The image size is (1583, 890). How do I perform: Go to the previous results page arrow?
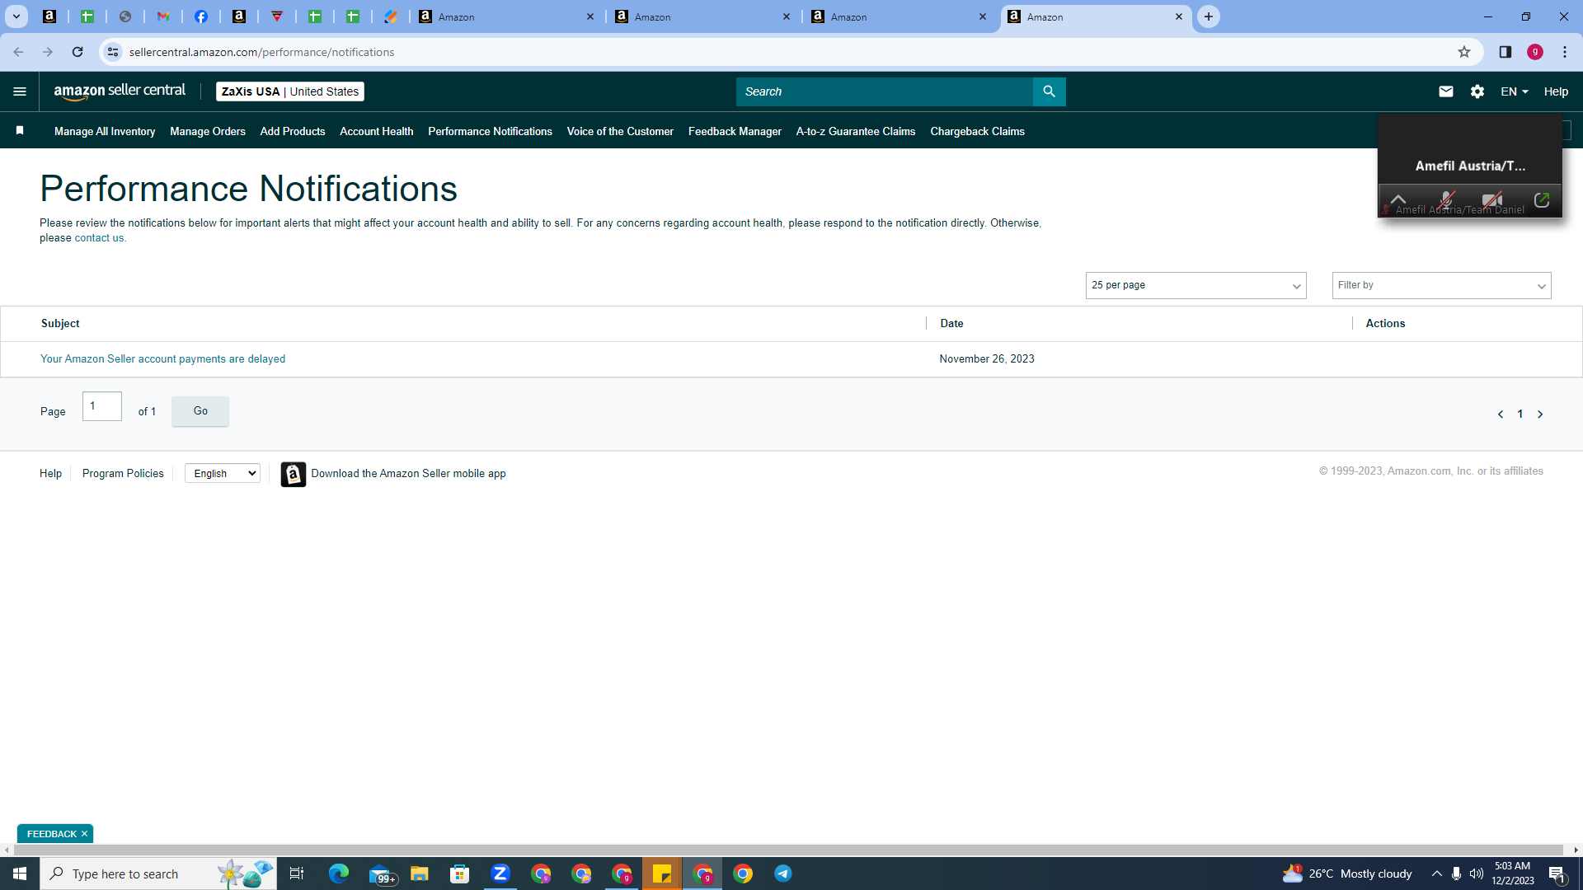[1500, 415]
